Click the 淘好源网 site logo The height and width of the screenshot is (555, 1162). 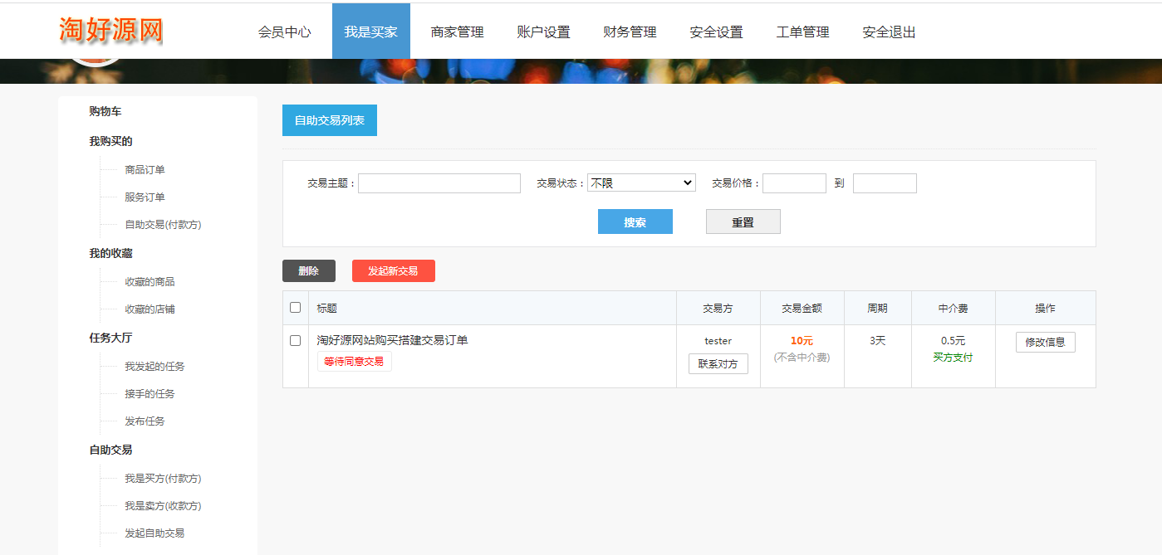point(111,30)
